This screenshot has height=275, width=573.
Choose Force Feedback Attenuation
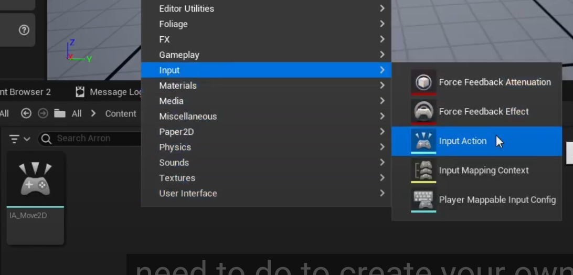(x=476, y=82)
